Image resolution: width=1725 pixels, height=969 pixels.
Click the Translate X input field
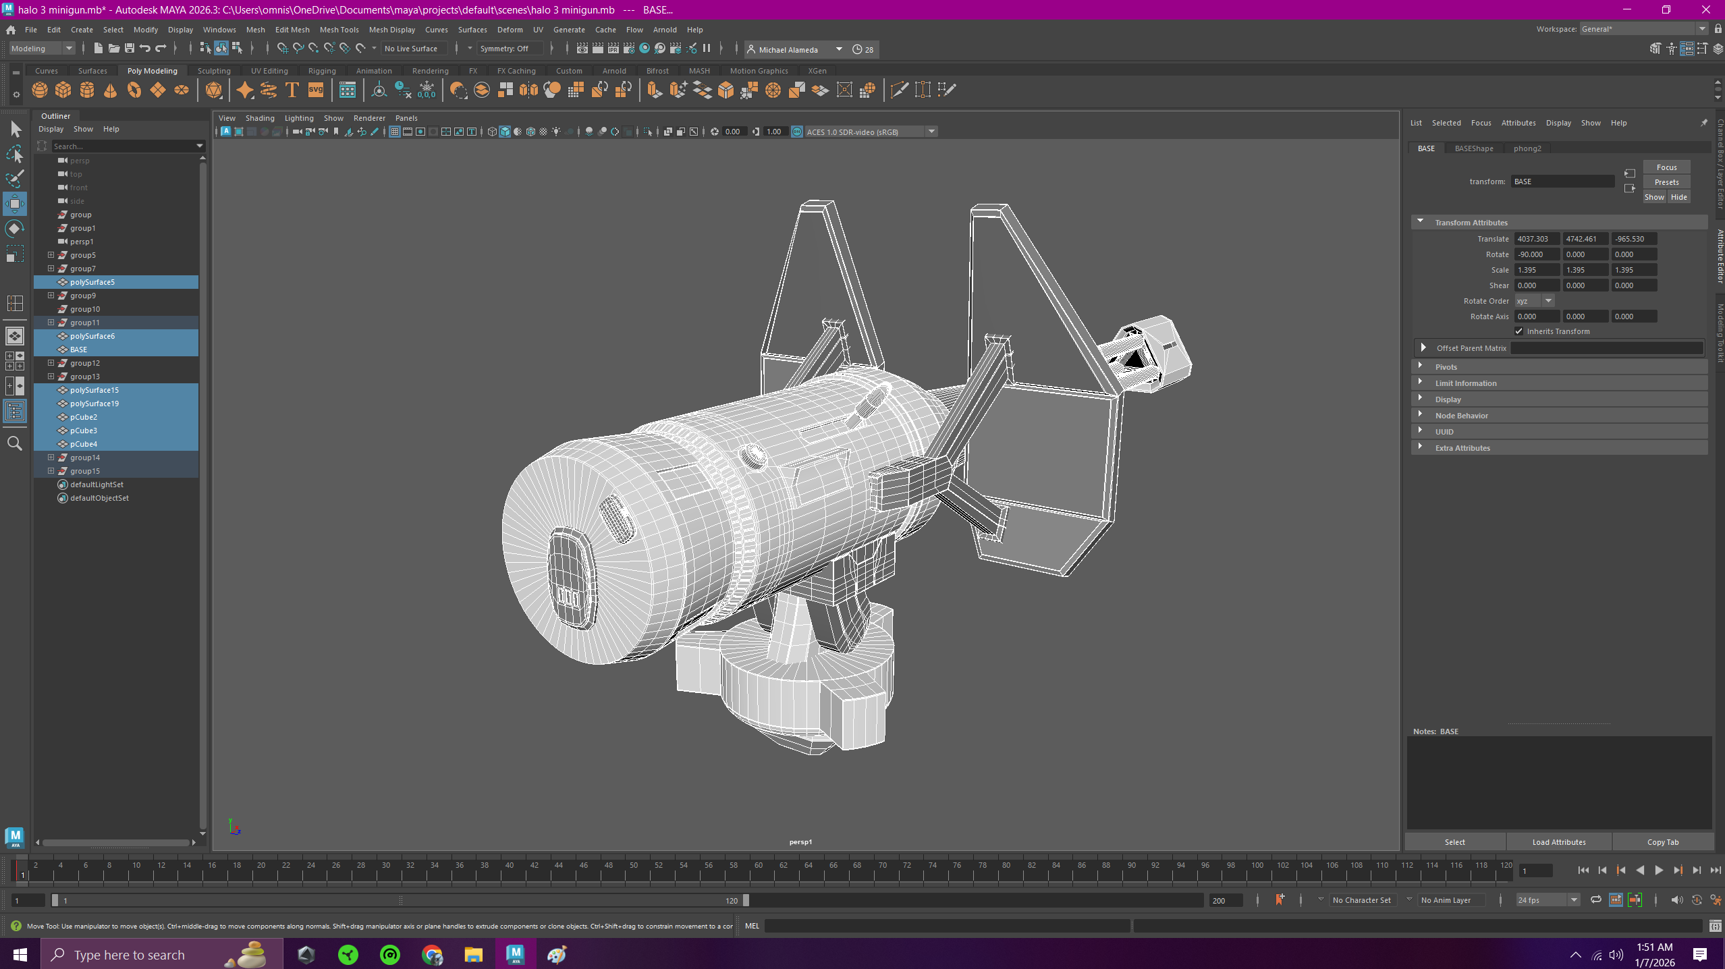(x=1537, y=239)
